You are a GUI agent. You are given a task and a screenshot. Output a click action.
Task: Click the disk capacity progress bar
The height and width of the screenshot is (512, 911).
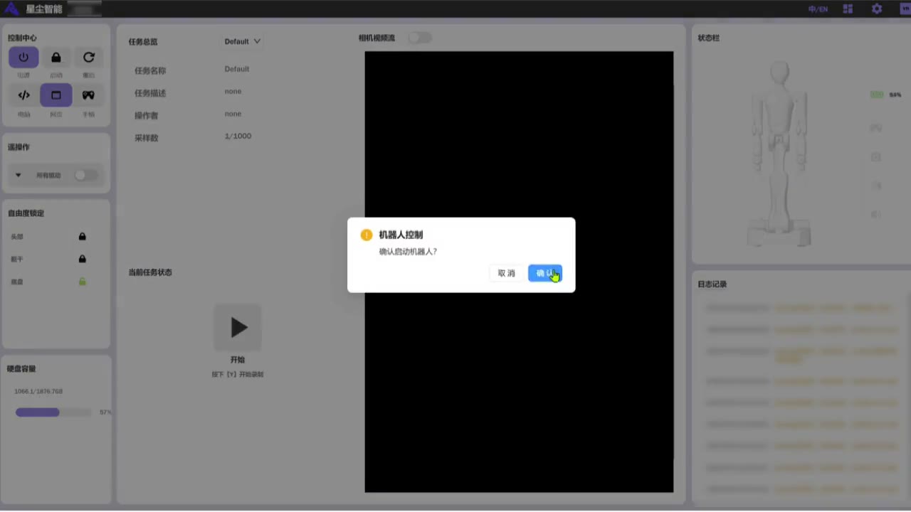click(53, 412)
